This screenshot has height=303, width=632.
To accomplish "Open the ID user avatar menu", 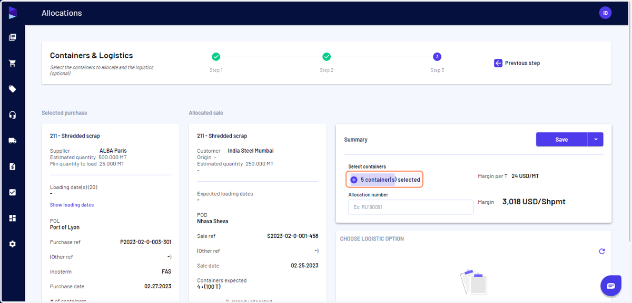I will point(605,13).
